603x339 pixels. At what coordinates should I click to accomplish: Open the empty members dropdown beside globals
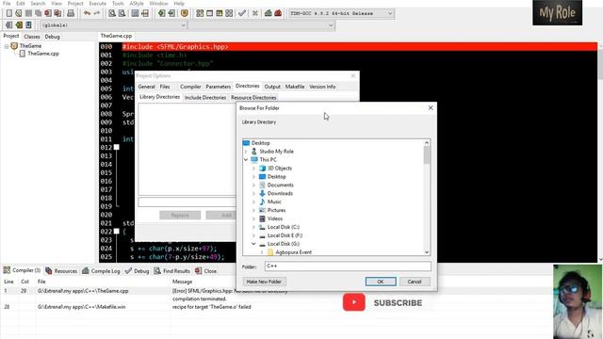(331, 25)
